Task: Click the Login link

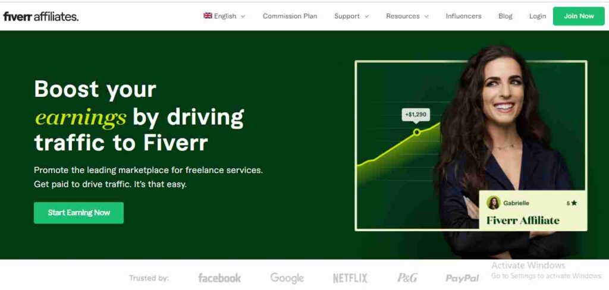Action: 538,16
